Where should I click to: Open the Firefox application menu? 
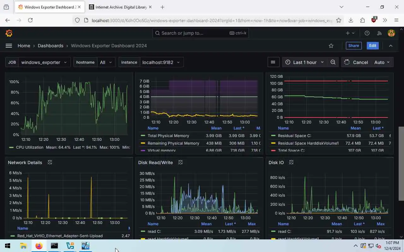pos(396,20)
